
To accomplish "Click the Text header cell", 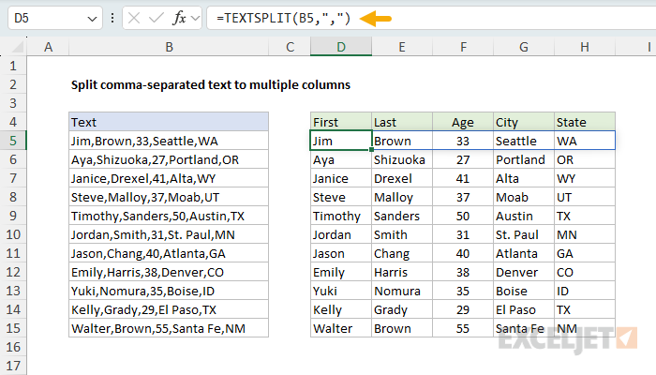I will tap(168, 122).
